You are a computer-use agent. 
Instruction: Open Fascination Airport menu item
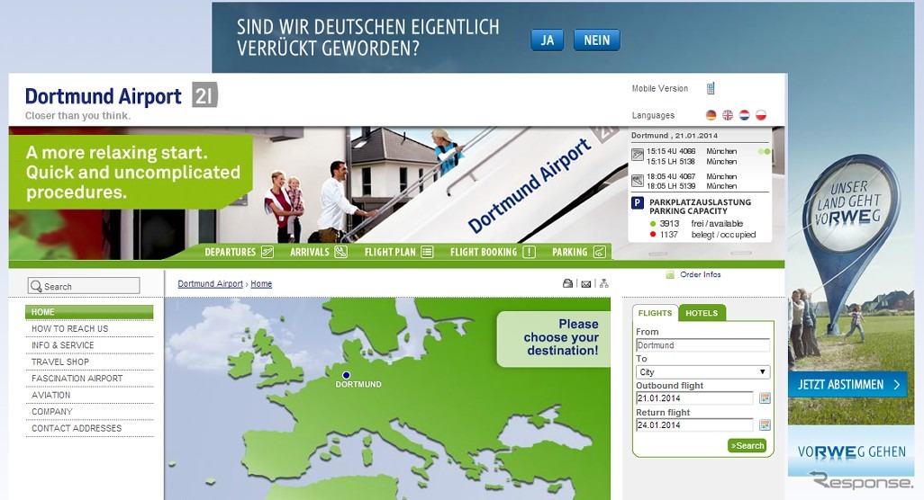(89, 379)
